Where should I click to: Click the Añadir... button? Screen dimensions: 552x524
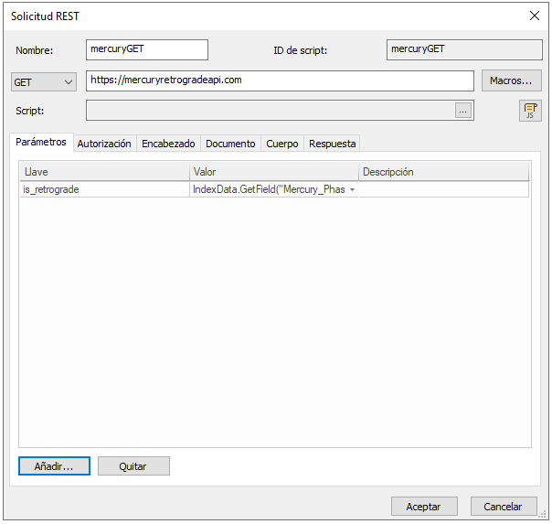(54, 466)
